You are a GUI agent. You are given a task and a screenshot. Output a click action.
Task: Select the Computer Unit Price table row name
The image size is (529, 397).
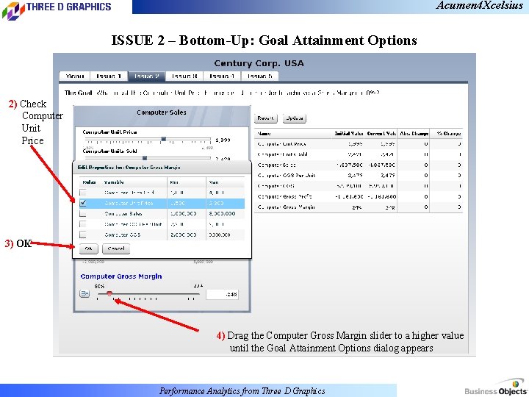click(x=281, y=144)
